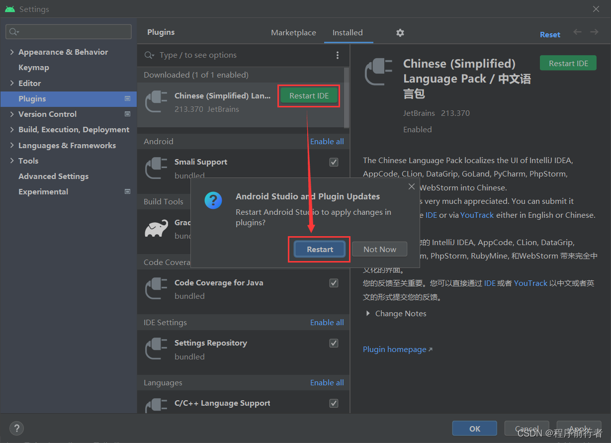Image resolution: width=611 pixels, height=443 pixels.
Task: Click the plugin list vertical scrollbar
Action: pyautogui.click(x=346, y=97)
